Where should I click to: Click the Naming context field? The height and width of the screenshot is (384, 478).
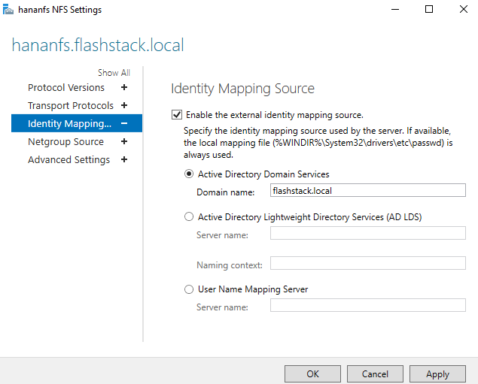368,263
